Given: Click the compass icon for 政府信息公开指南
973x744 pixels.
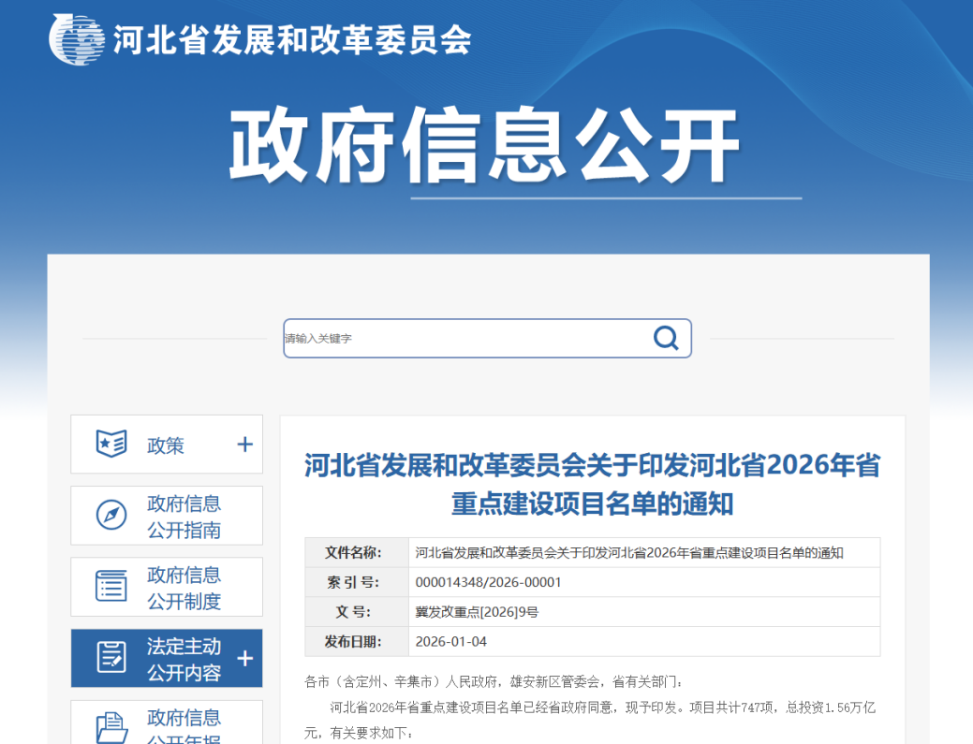Looking at the screenshot, I should [x=111, y=516].
